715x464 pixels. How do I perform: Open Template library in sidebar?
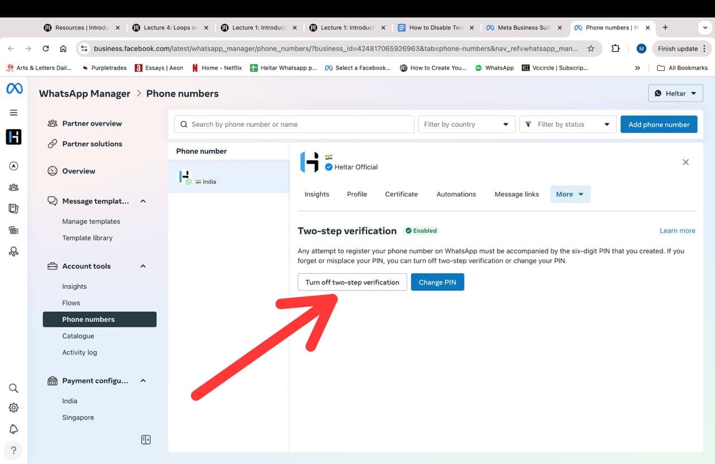87,238
